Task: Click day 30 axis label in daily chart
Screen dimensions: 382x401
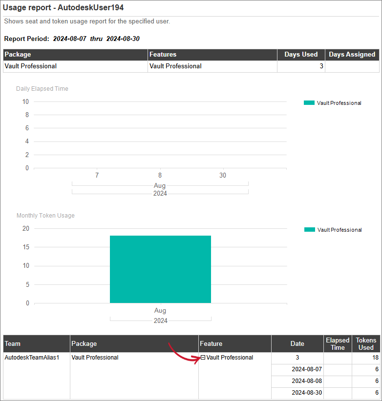Action: click(222, 175)
